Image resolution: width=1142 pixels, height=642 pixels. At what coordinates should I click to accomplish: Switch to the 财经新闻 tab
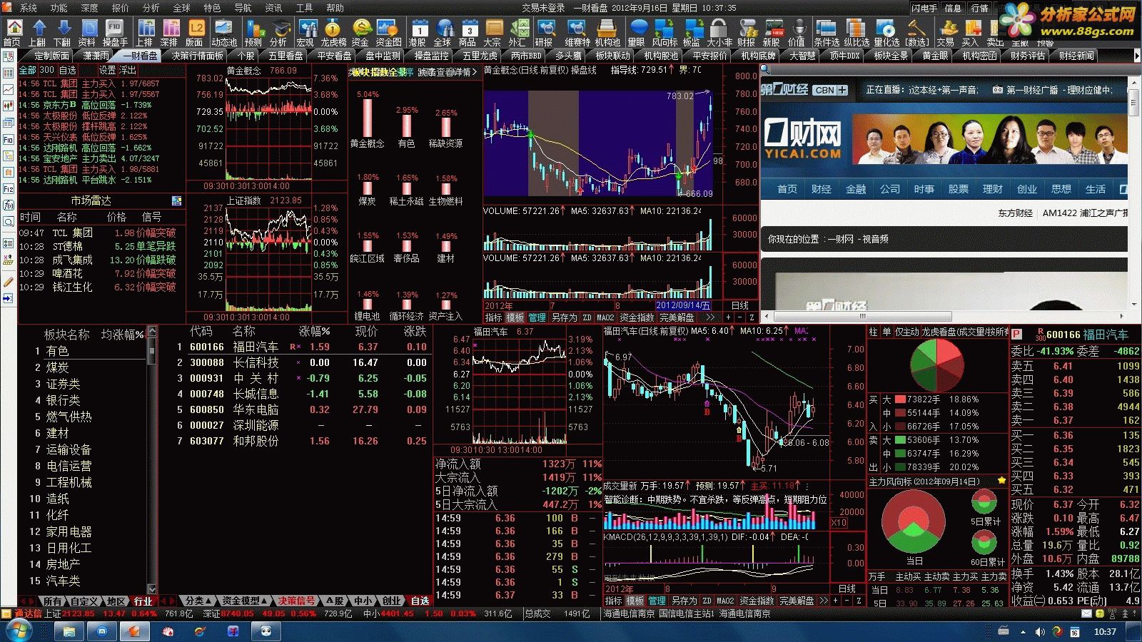click(x=1076, y=56)
